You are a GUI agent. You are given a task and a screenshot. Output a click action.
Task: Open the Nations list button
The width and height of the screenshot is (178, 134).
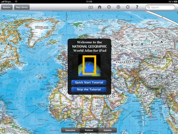click(7, 7)
